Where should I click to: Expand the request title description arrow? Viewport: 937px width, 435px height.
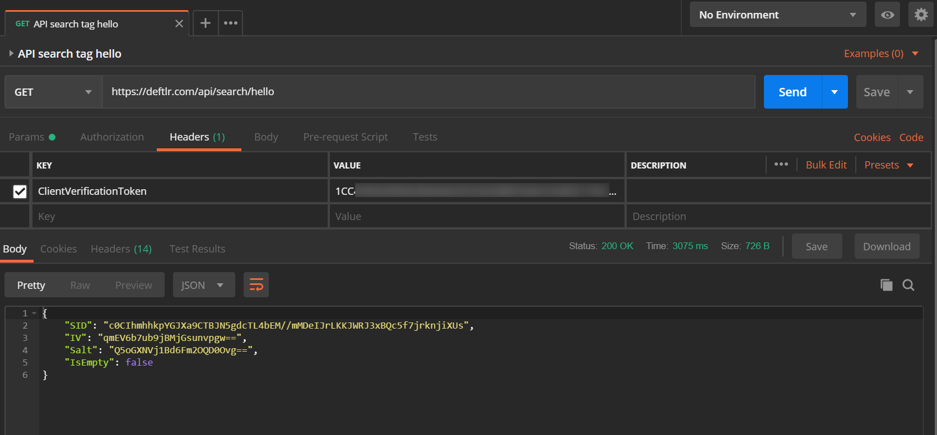coord(11,54)
